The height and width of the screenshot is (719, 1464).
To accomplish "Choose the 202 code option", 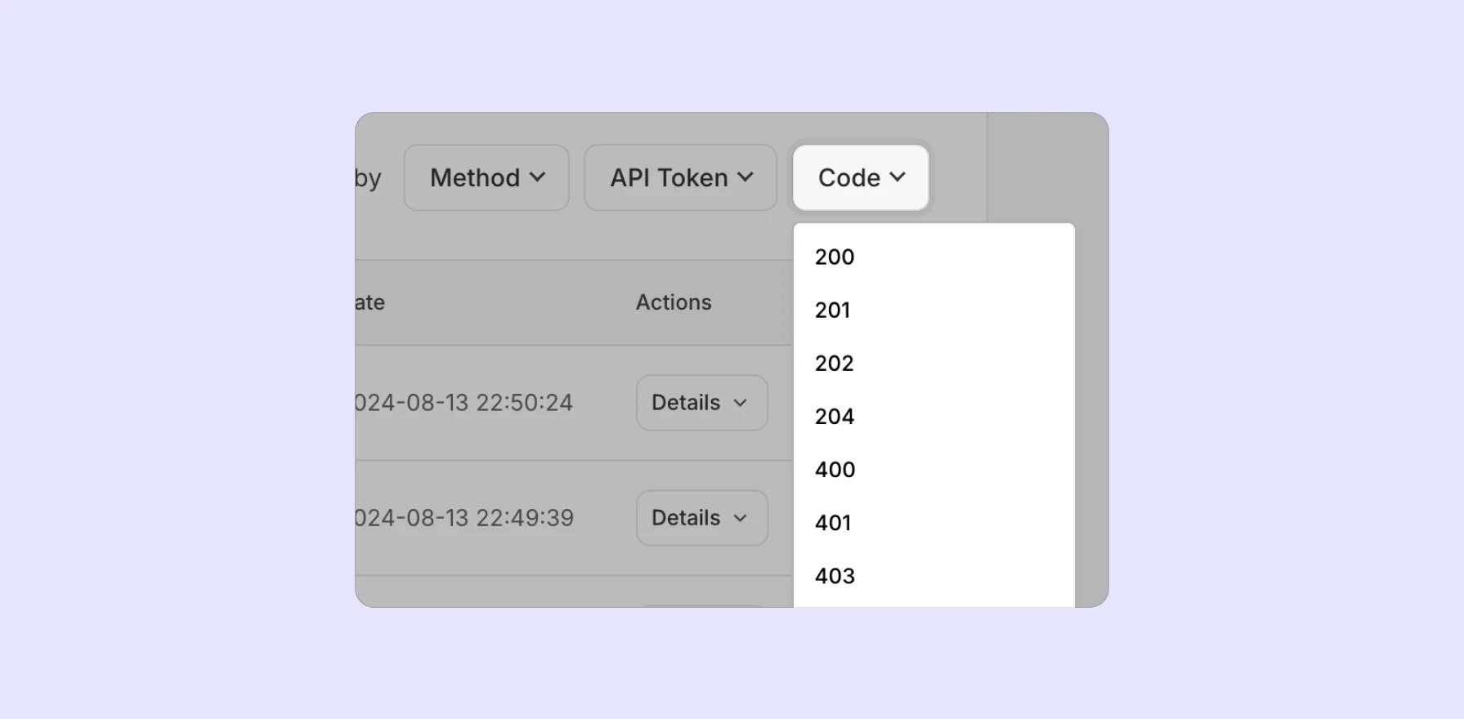I will [835, 363].
